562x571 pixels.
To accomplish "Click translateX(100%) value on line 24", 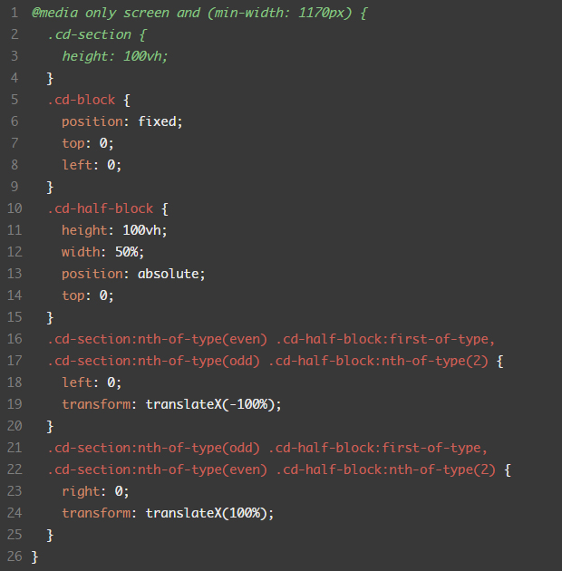I will pos(206,514).
